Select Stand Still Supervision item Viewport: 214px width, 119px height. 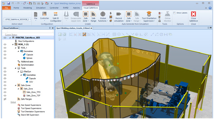30,115
